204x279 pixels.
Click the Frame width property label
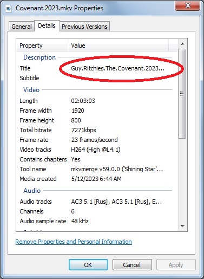[36, 111]
